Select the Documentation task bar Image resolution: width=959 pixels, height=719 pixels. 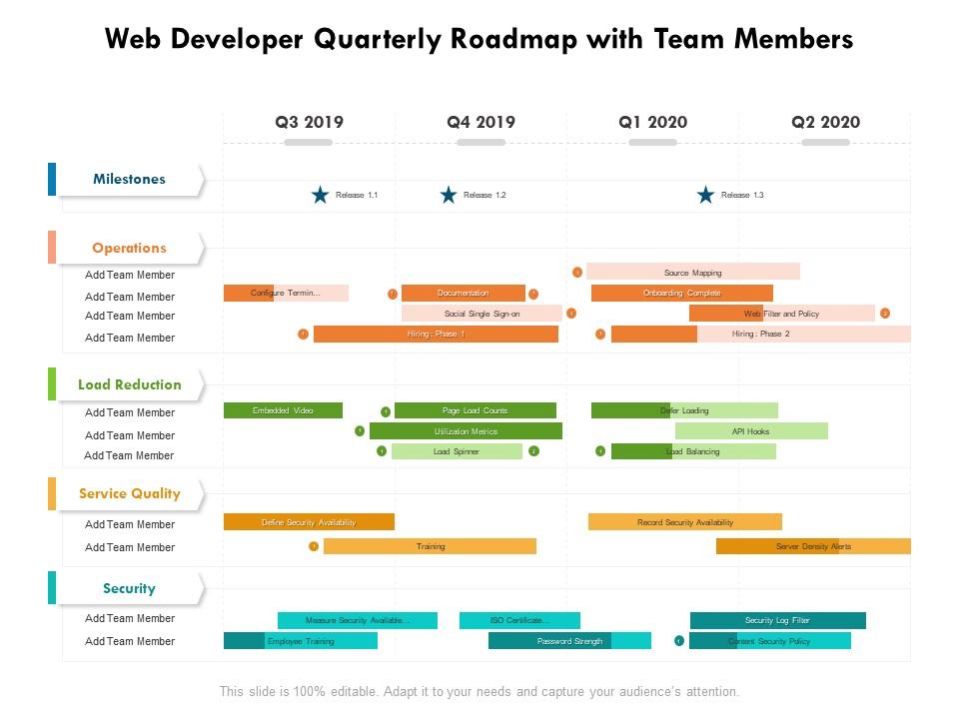pyautogui.click(x=463, y=293)
